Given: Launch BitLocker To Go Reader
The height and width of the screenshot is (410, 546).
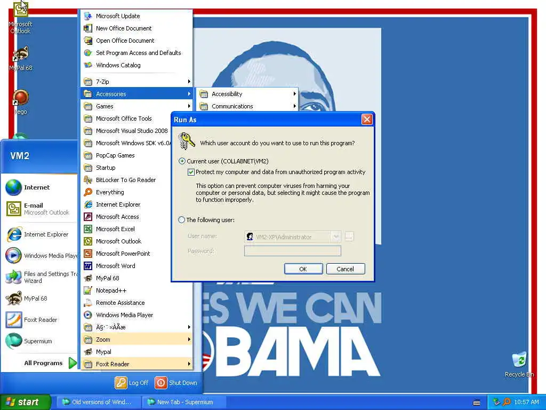Looking at the screenshot, I should (137, 180).
